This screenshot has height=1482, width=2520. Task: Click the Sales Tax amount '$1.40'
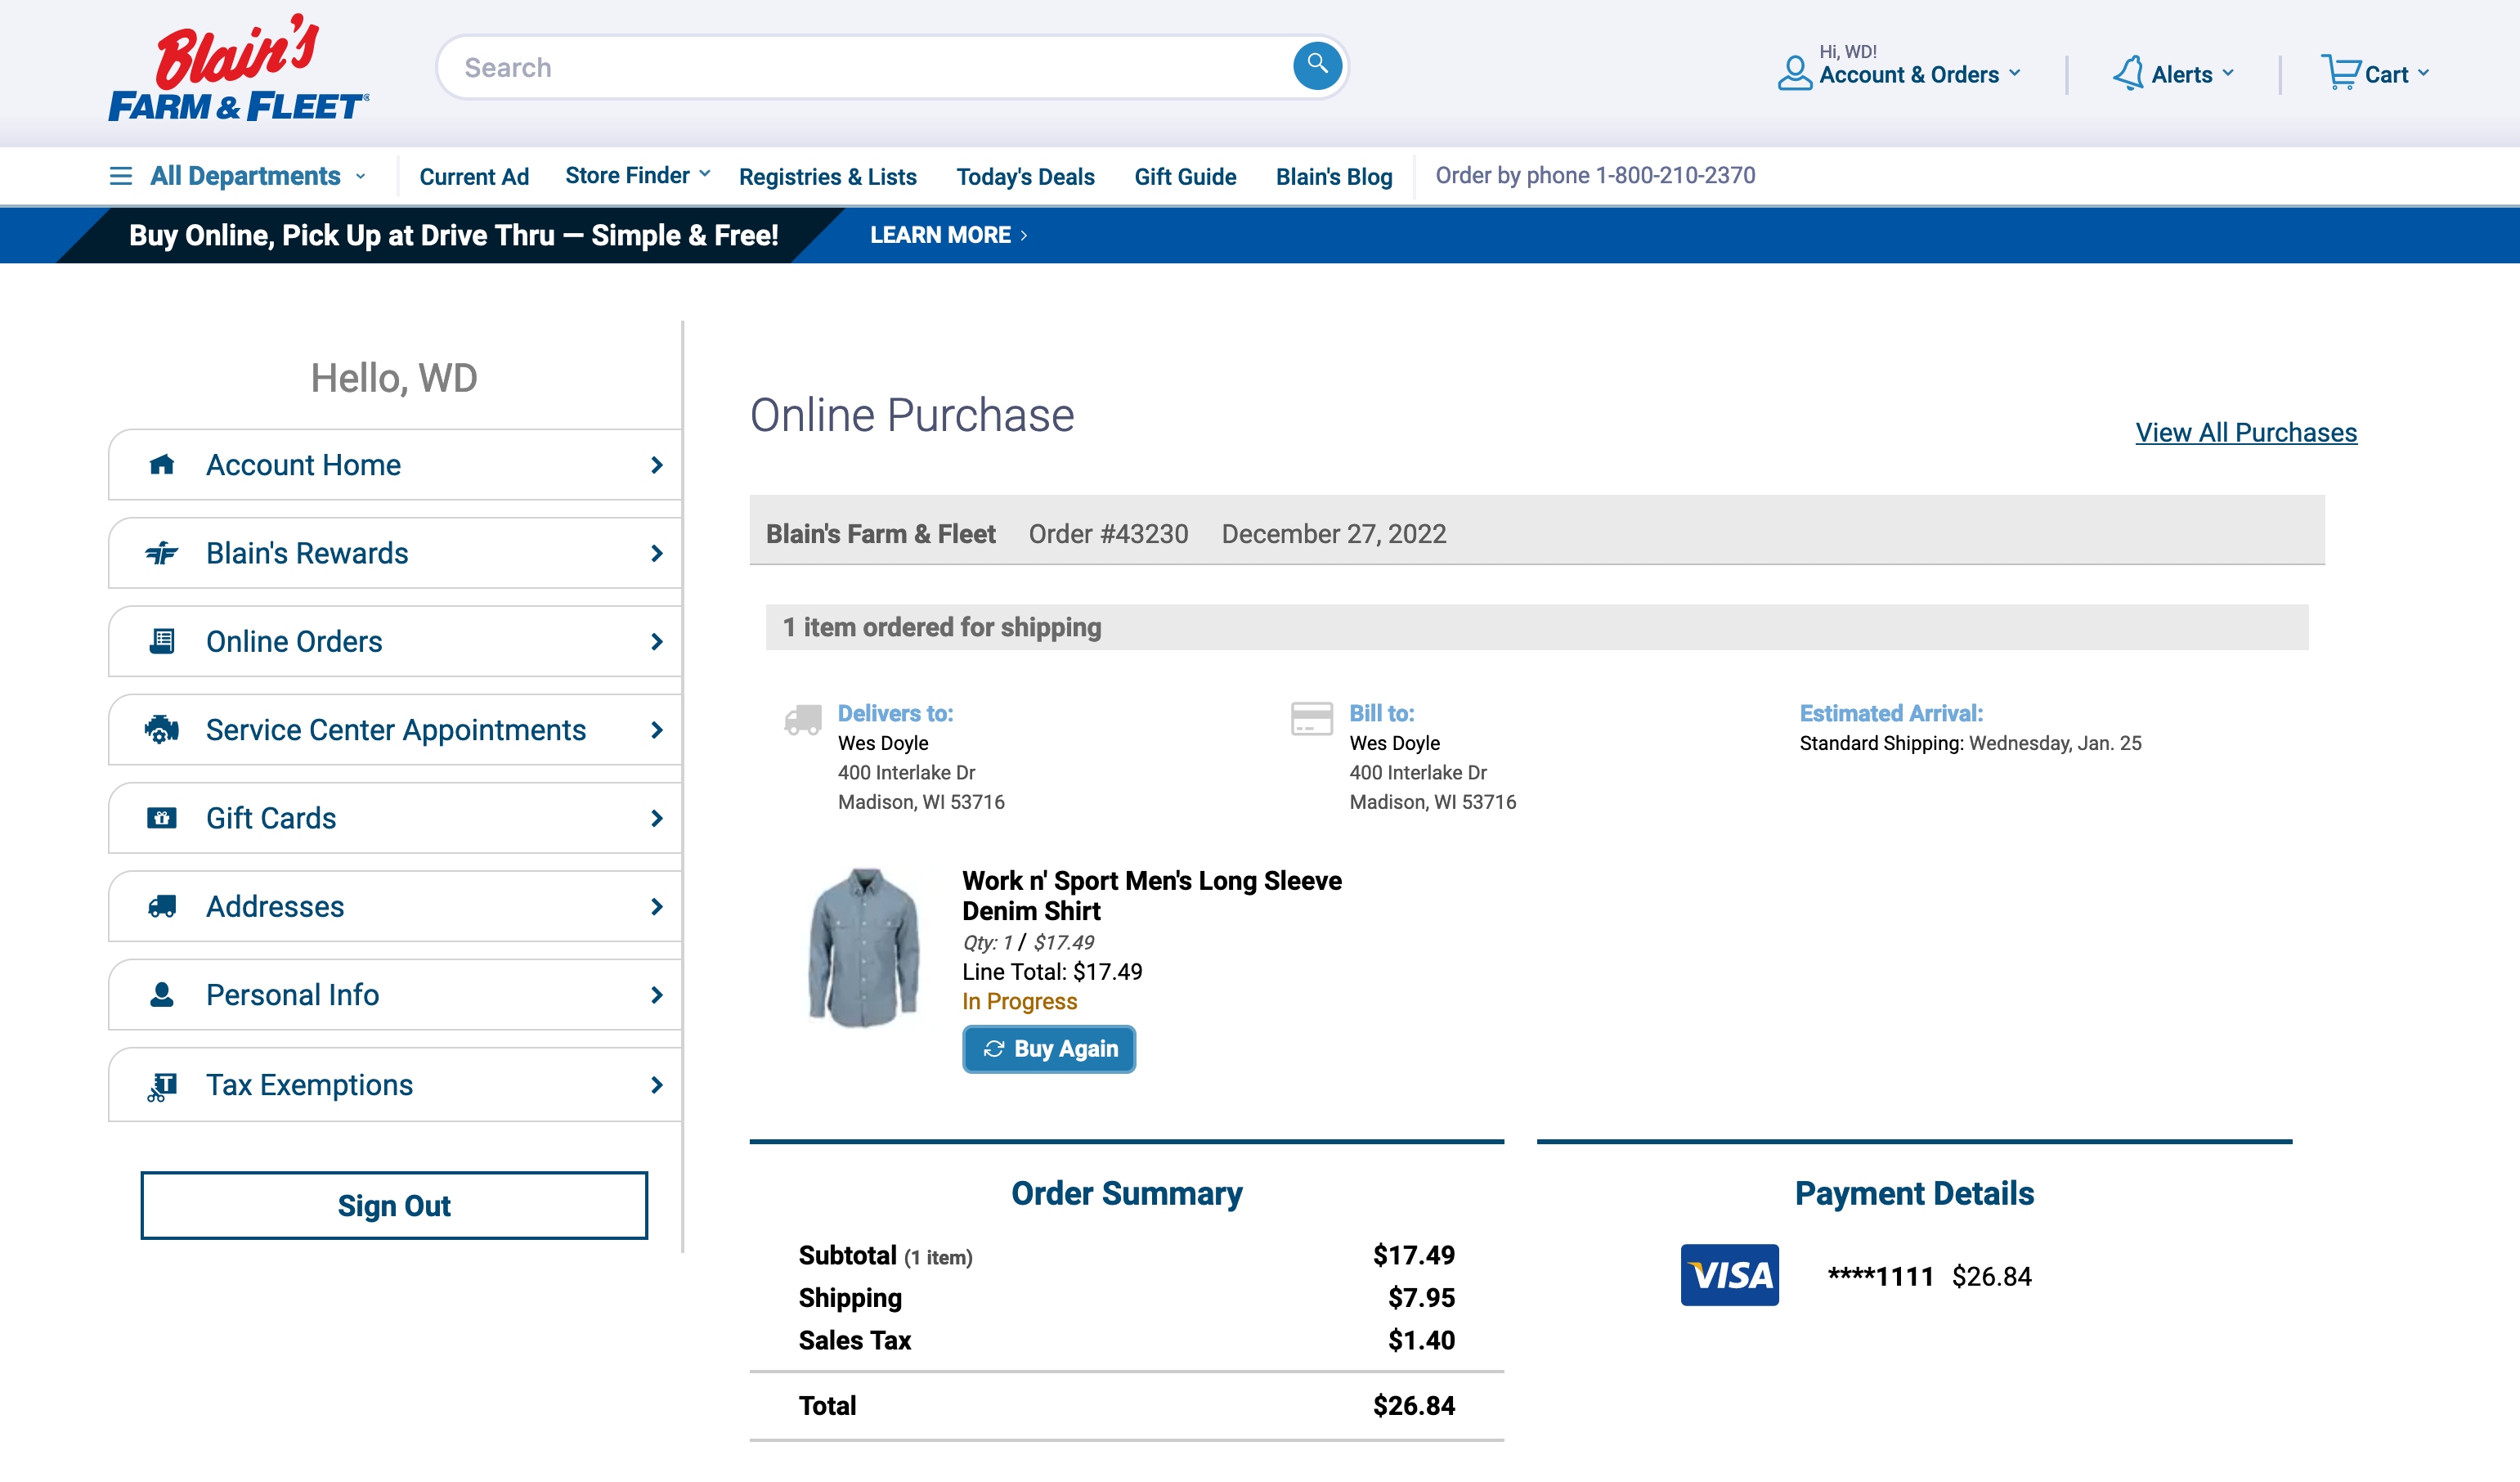tap(1421, 1340)
